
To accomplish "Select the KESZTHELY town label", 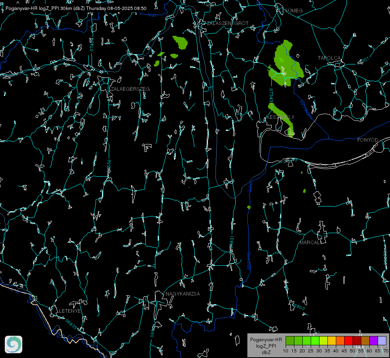I will 280,117.
